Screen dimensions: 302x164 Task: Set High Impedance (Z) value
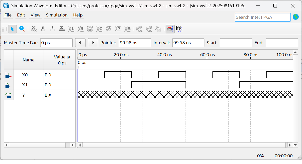62,29
